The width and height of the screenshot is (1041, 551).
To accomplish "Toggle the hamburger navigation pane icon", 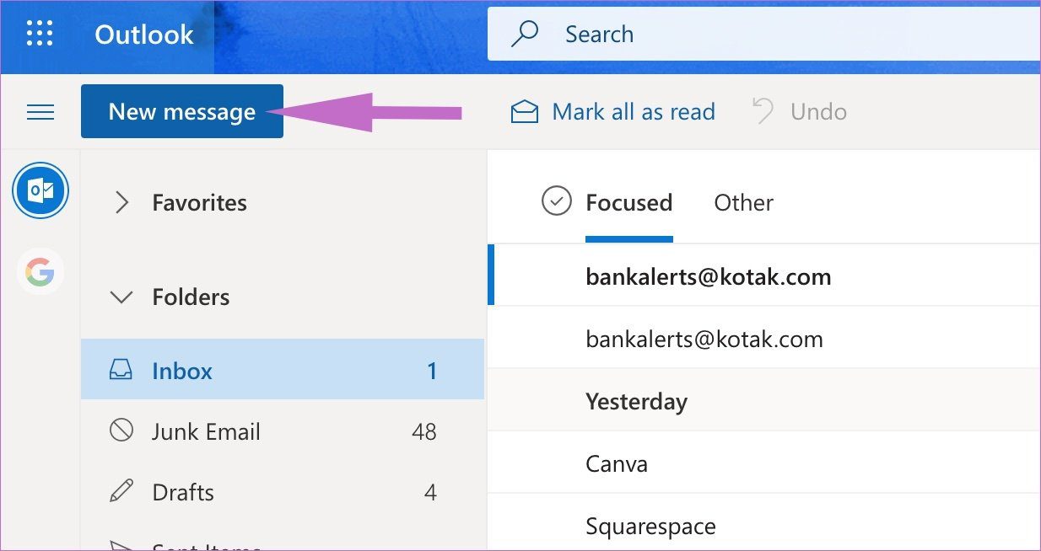I will 40,111.
